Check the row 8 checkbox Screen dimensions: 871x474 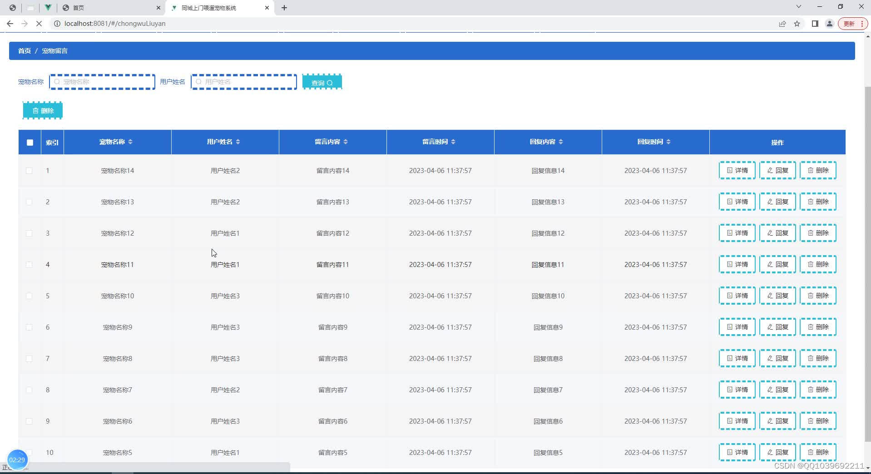pyautogui.click(x=29, y=390)
